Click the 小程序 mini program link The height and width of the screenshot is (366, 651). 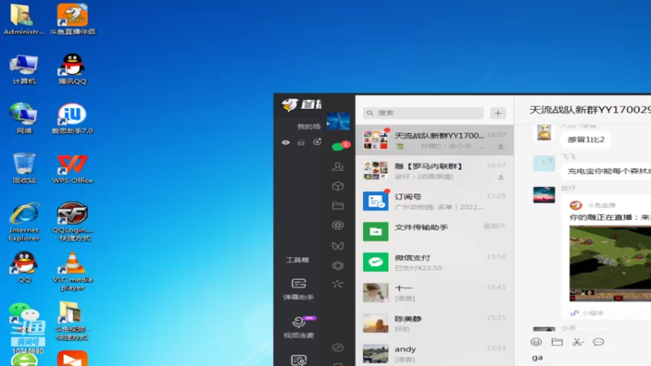point(587,313)
